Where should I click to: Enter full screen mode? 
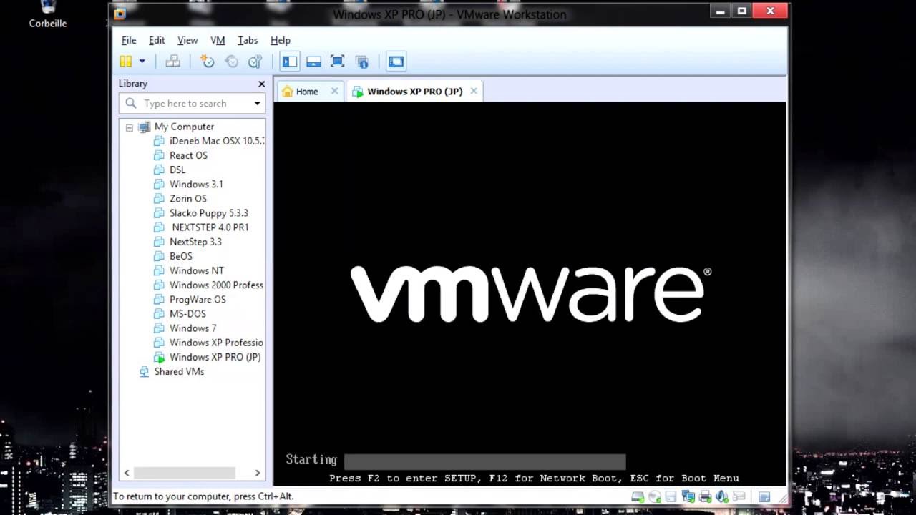pyautogui.click(x=338, y=62)
